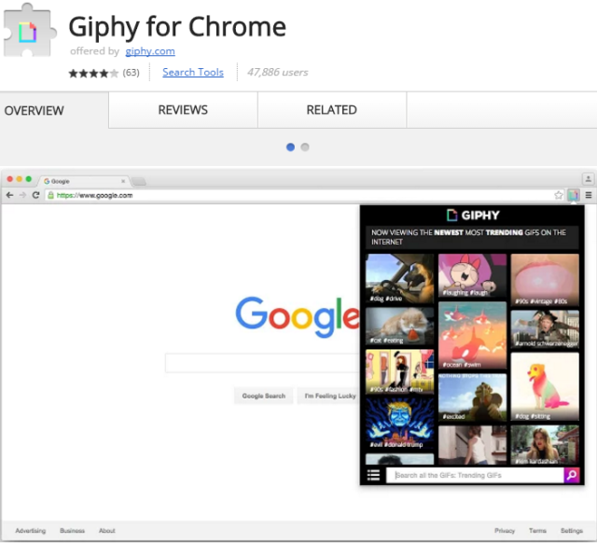Open the Advertising footer link
Viewport: 597px width, 544px height.
(31, 531)
